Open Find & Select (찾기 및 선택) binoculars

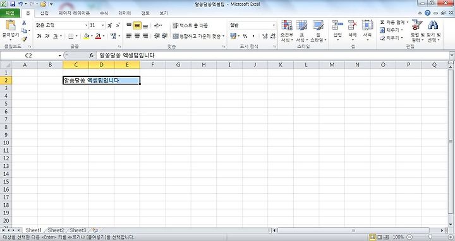point(433,31)
